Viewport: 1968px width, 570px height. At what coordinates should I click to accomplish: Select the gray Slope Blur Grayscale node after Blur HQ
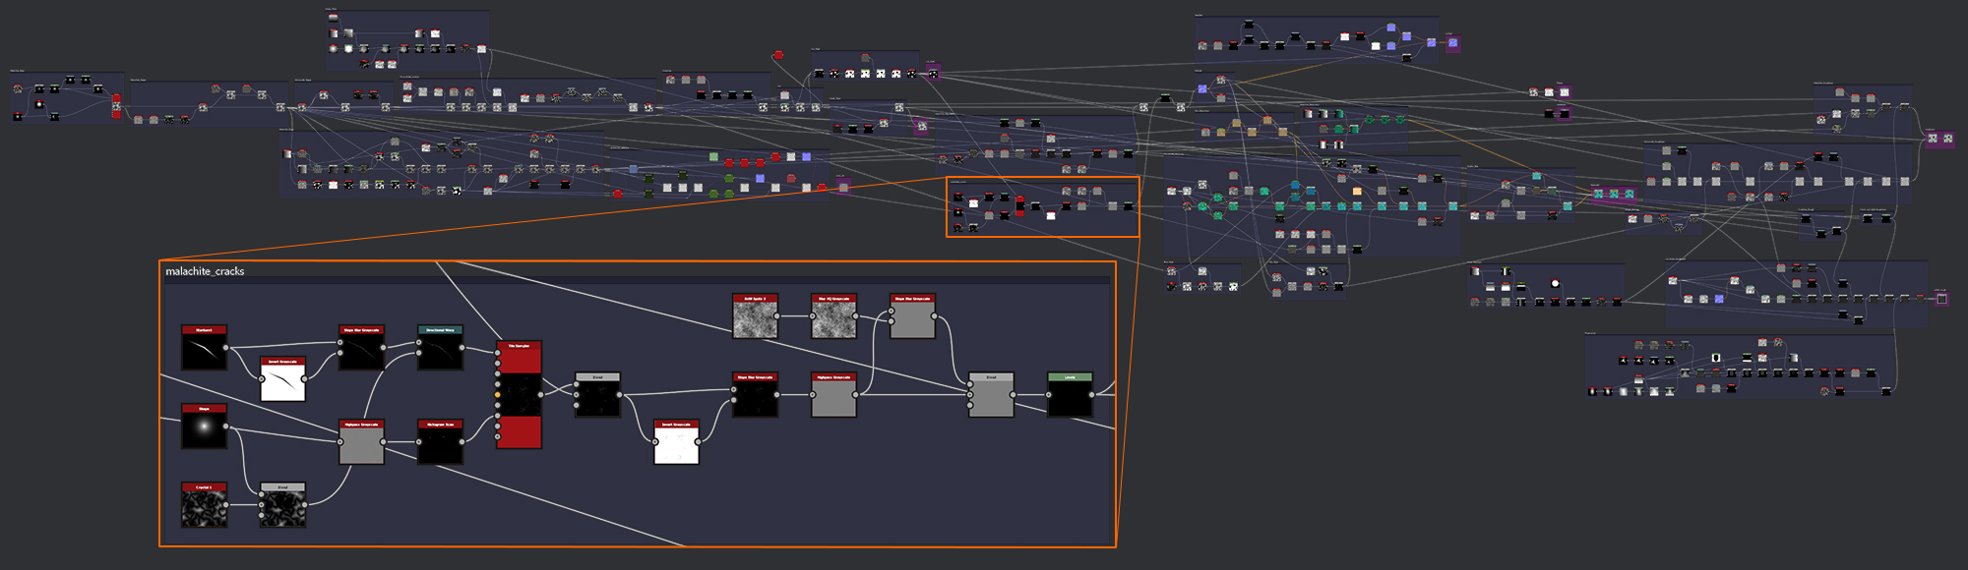[912, 316]
